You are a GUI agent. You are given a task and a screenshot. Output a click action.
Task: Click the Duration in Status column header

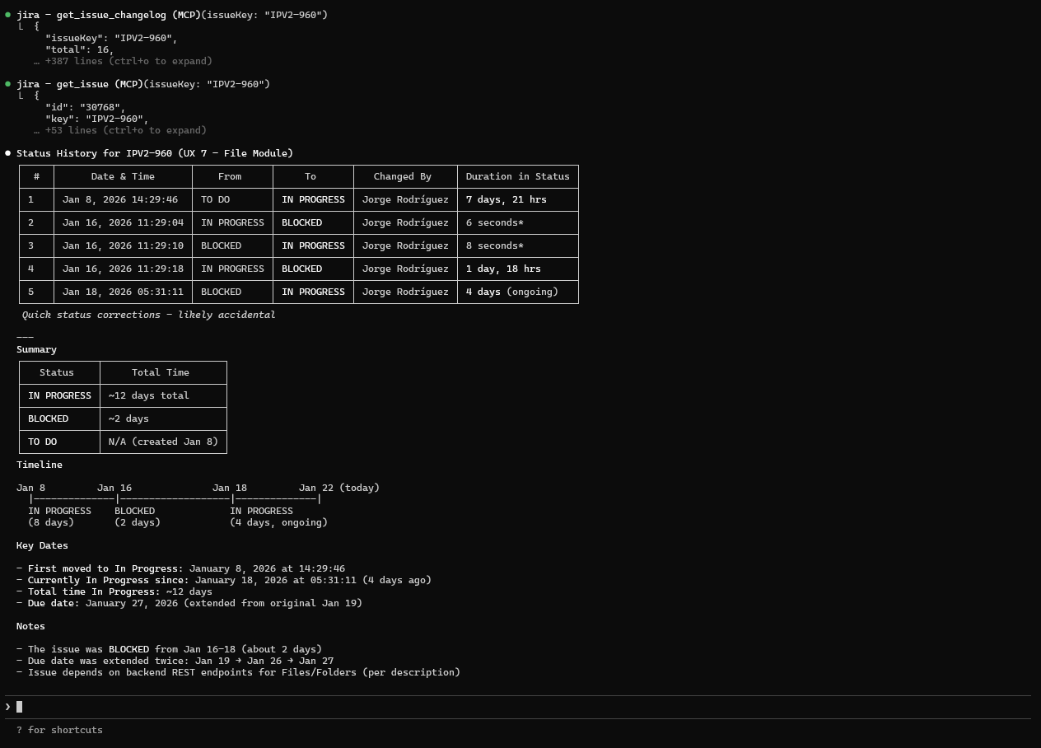pyautogui.click(x=517, y=175)
